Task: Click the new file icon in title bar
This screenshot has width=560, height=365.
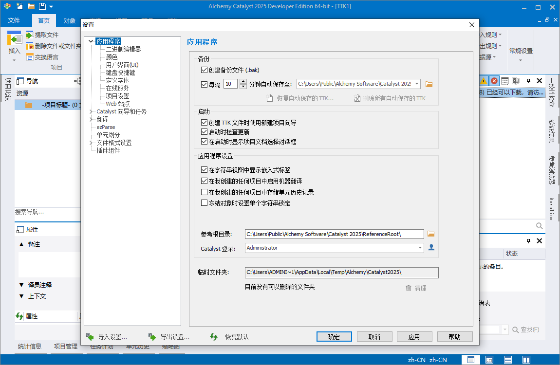Action: (19, 6)
